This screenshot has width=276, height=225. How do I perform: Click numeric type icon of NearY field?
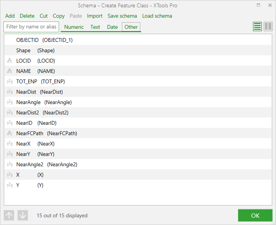coord(10,154)
